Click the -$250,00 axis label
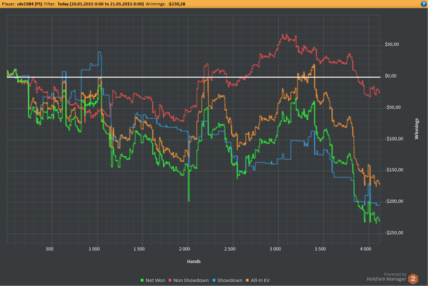Image resolution: width=428 pixels, height=286 pixels. click(x=394, y=232)
